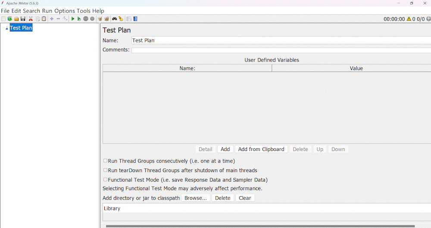Save the test plan with floppy icon
The width and height of the screenshot is (431, 228).
pyautogui.click(x=23, y=18)
